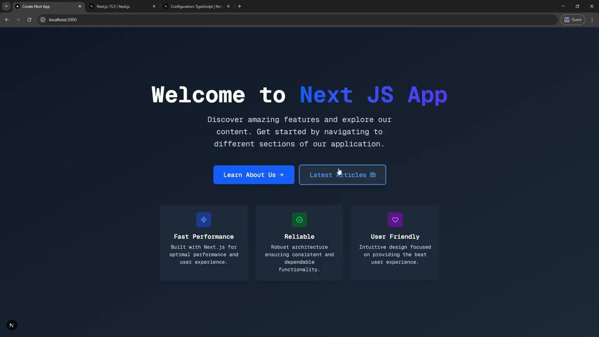Viewport: 599px width, 337px height.
Task: Open the Guest profile menu
Action: (x=573, y=20)
